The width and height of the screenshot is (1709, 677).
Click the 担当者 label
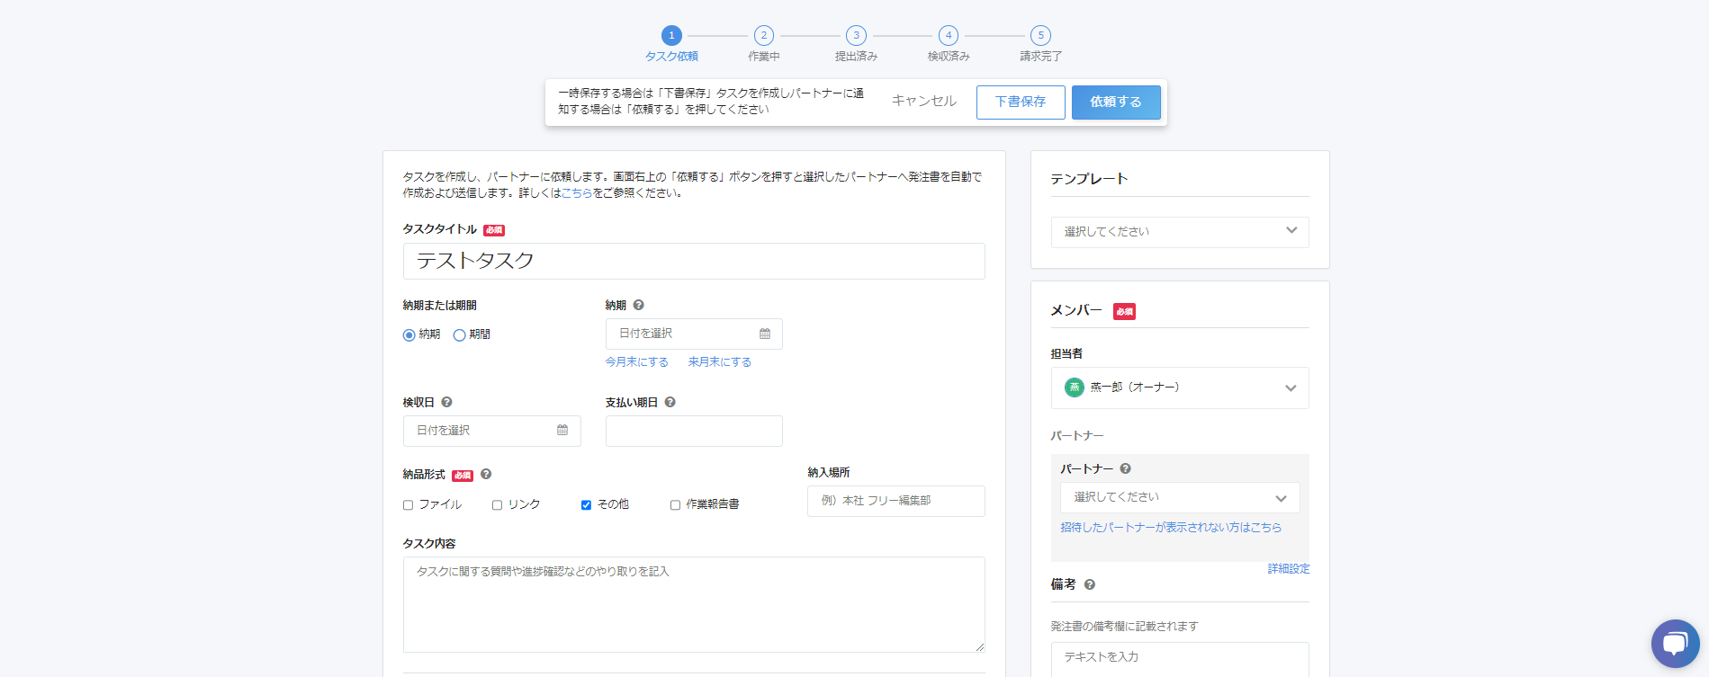(x=1066, y=354)
